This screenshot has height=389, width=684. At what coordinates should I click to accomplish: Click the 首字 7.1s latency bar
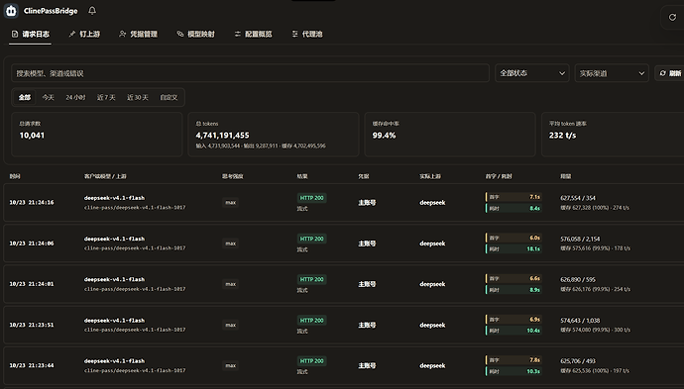(x=513, y=197)
